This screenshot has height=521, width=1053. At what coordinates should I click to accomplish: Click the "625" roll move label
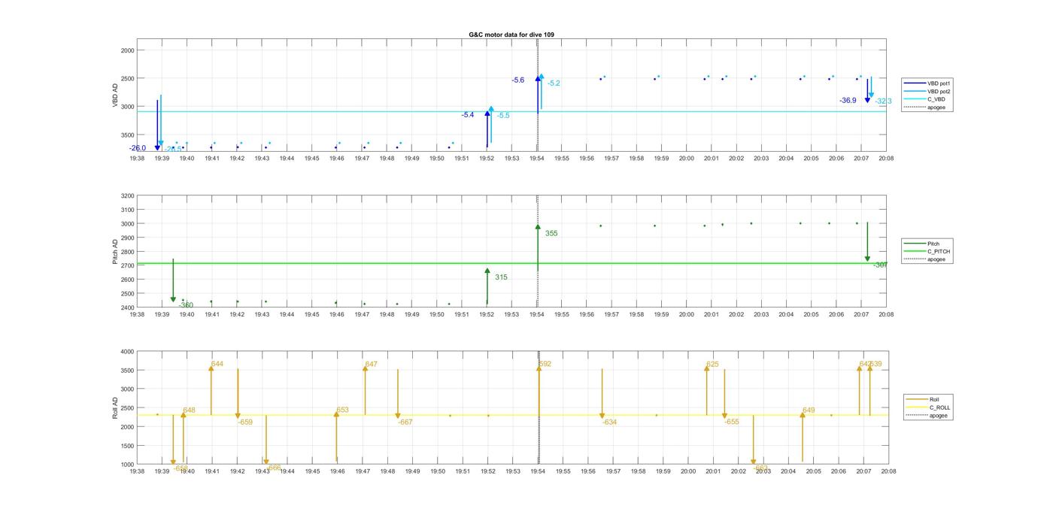[712, 365]
